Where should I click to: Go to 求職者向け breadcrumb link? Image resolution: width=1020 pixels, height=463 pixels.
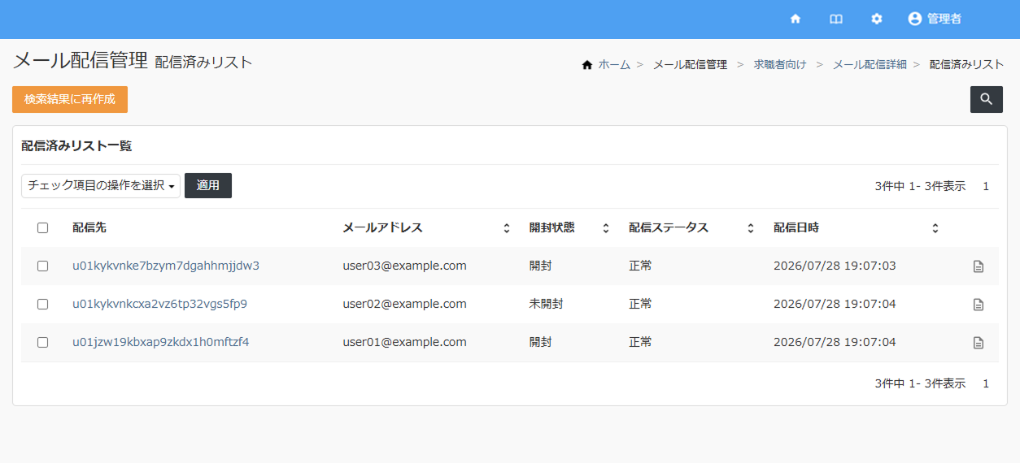coord(780,64)
